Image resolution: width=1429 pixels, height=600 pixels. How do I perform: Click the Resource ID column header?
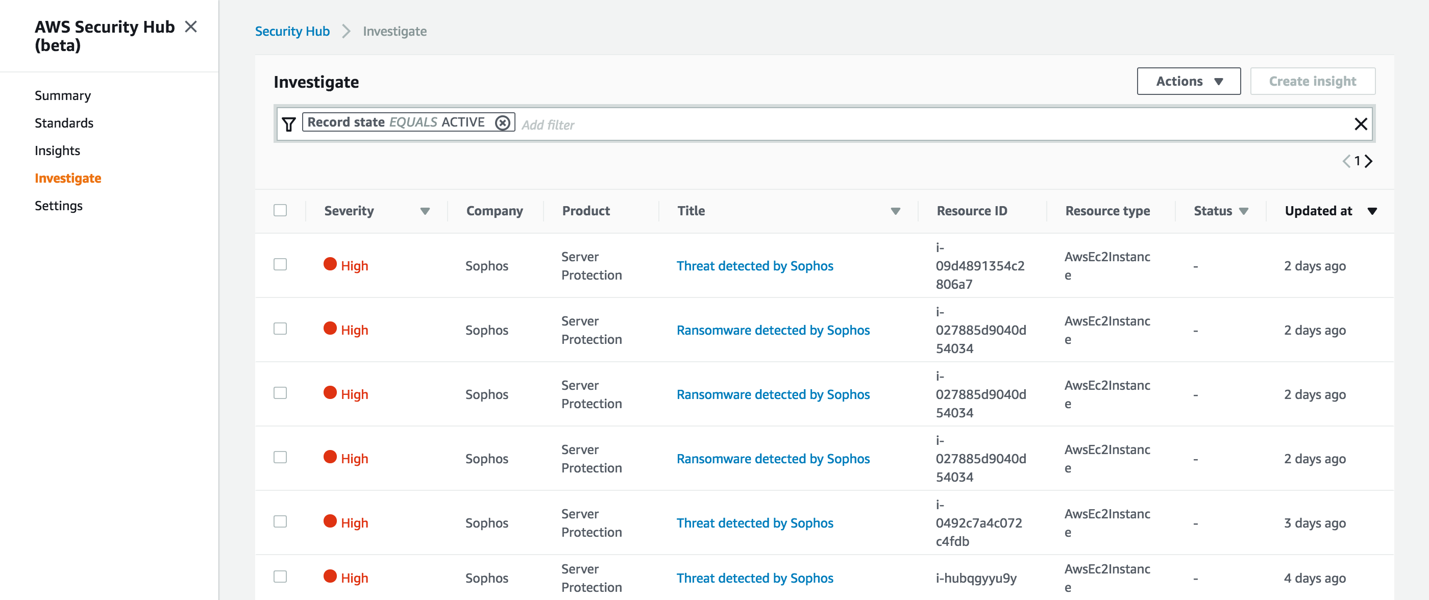point(971,211)
